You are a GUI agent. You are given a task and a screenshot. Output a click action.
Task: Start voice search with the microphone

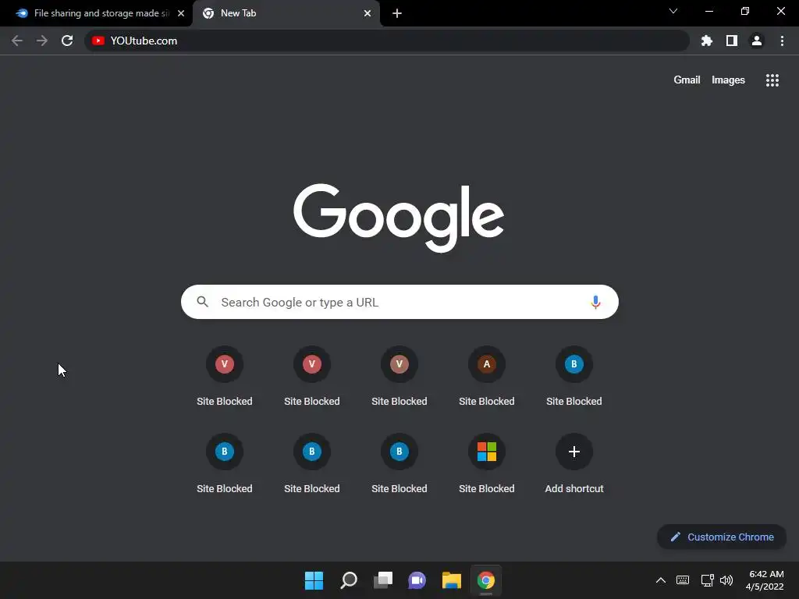[x=595, y=302]
